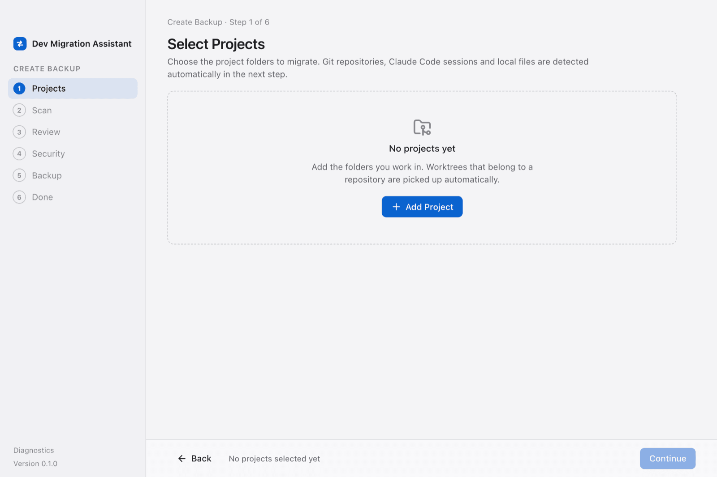Select the Security step

pyautogui.click(x=73, y=153)
